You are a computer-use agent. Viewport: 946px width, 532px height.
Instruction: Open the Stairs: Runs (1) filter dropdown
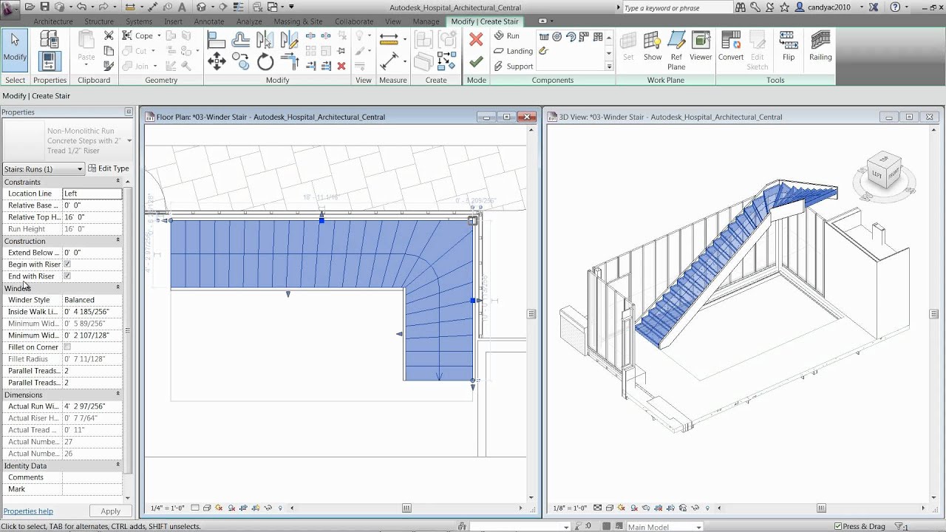[44, 169]
